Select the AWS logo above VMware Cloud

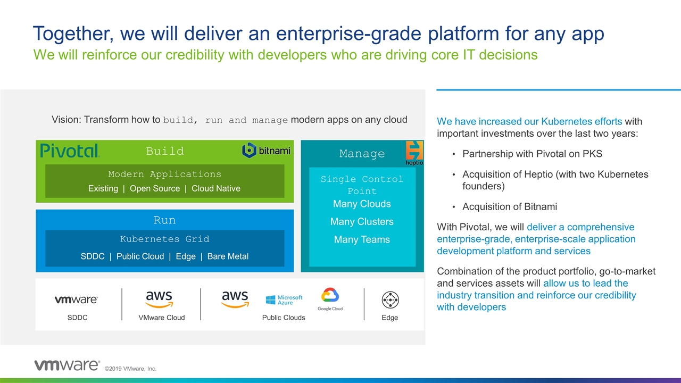(159, 299)
